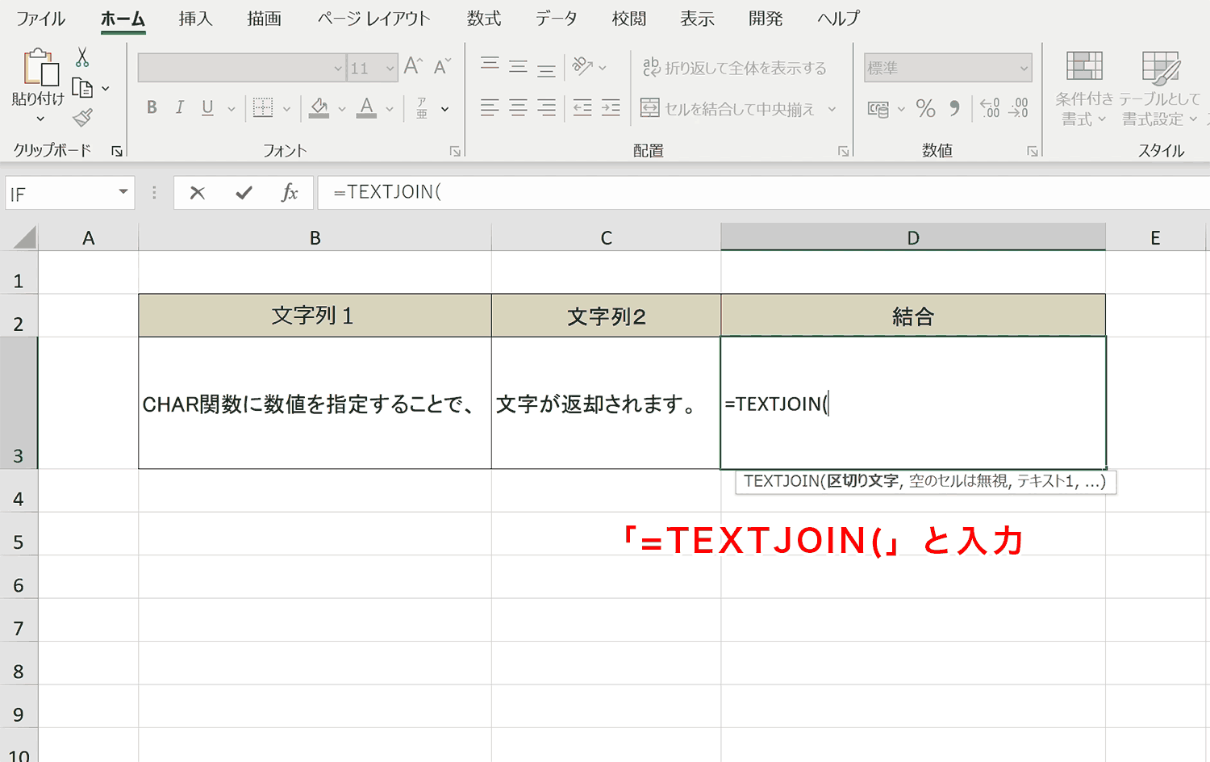The image size is (1210, 762).
Task: Switch to the データ tab
Action: (557, 19)
